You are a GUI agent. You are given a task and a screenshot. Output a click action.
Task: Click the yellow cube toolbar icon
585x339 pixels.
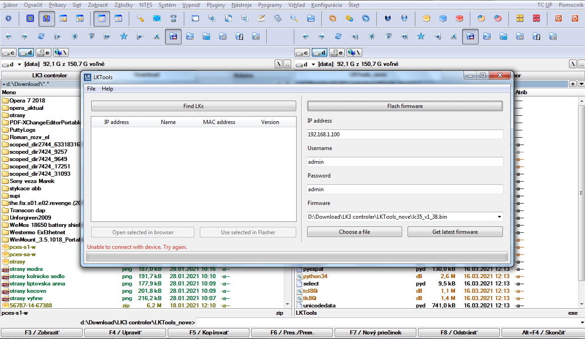(426, 19)
